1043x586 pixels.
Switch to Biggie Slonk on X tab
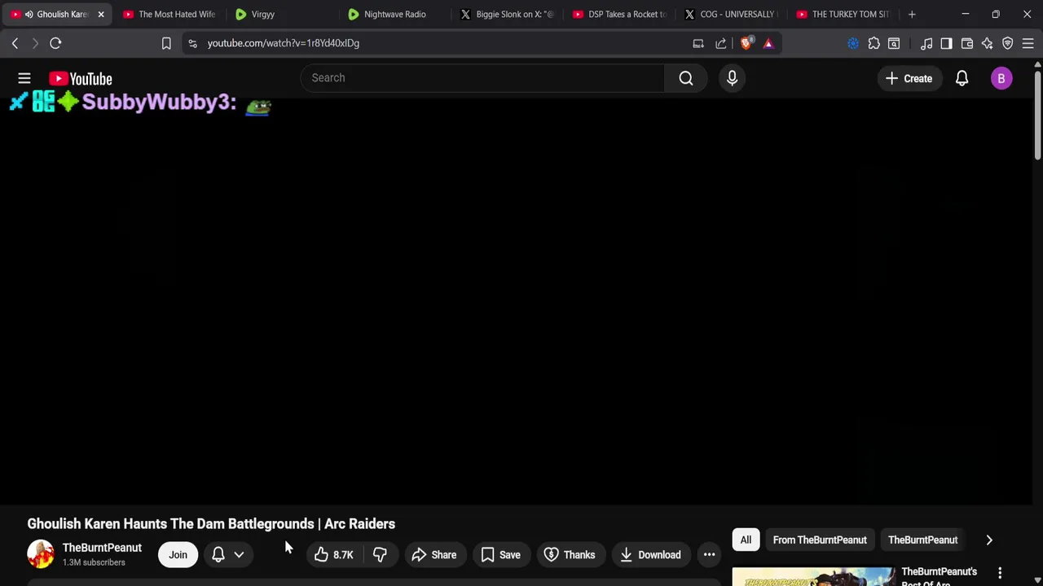click(507, 14)
